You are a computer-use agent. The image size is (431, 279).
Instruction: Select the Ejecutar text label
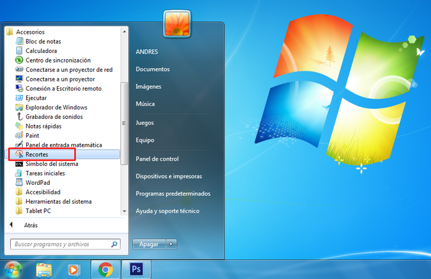pos(36,98)
